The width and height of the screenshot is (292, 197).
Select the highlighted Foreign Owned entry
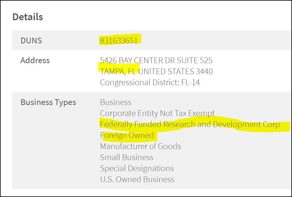pyautogui.click(x=127, y=136)
